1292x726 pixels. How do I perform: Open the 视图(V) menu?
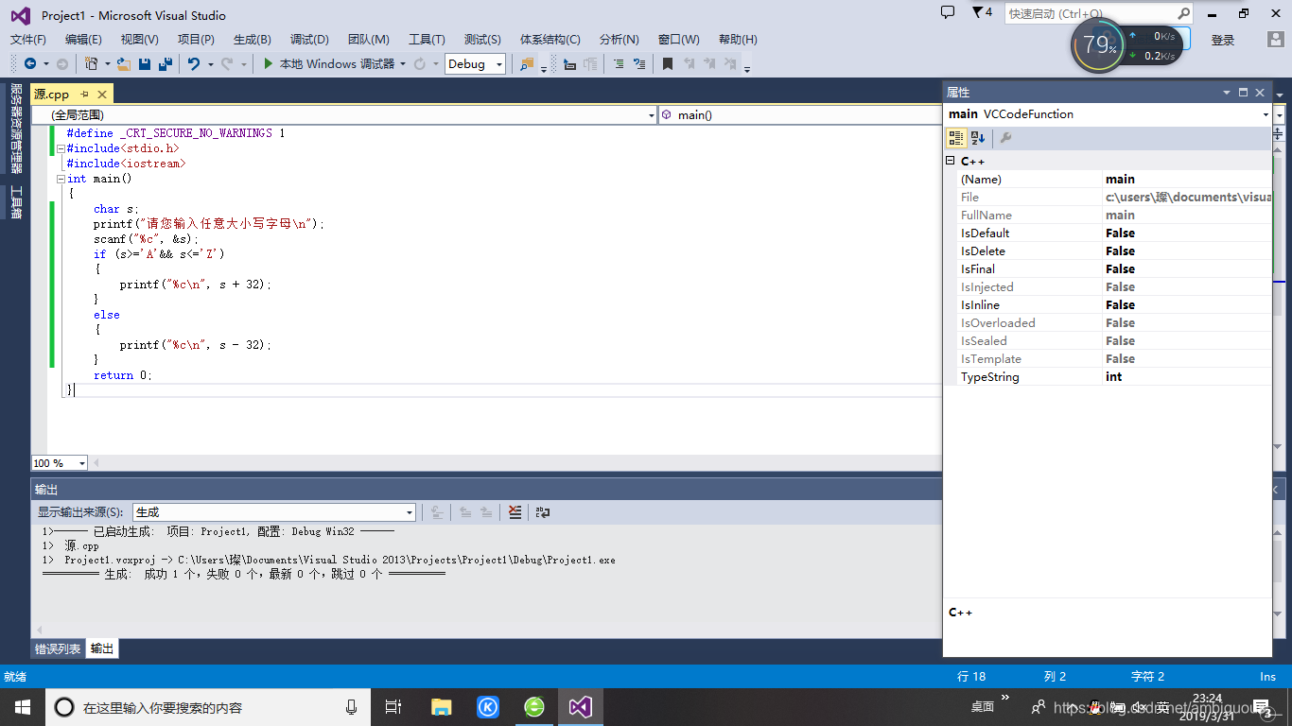(x=140, y=40)
